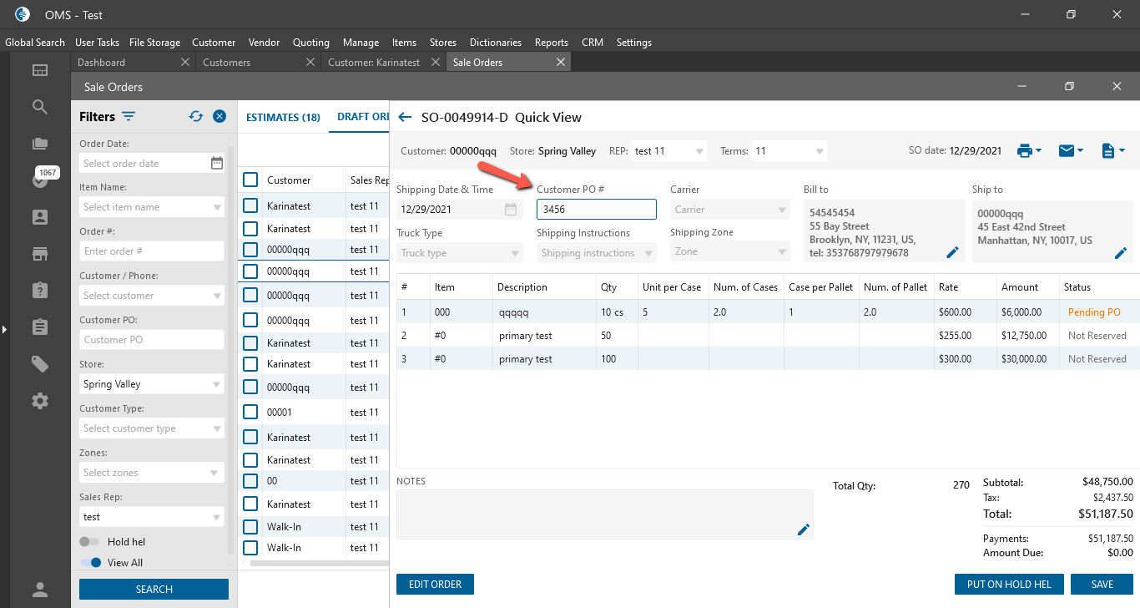The image size is (1140, 608).
Task: Click the pencil icon in Notes
Action: [x=804, y=529]
